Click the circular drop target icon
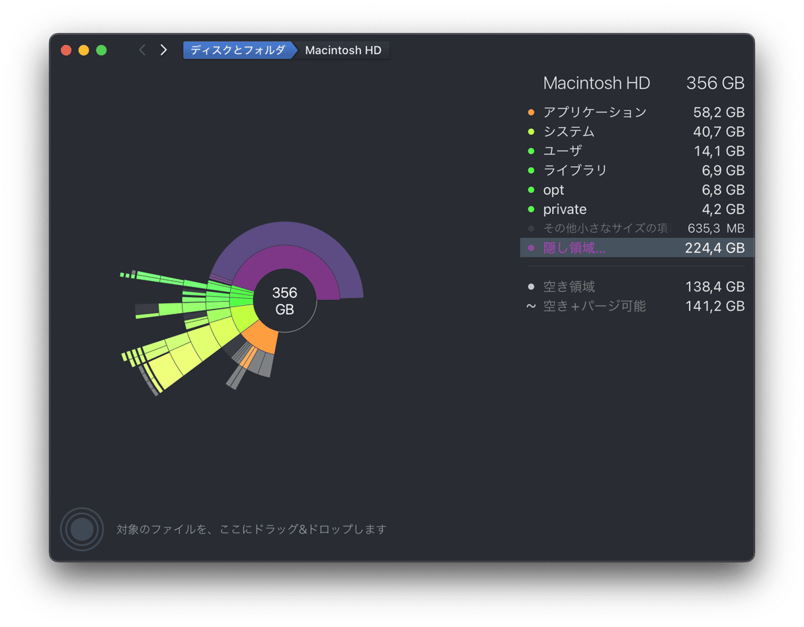This screenshot has width=804, height=627. click(82, 529)
